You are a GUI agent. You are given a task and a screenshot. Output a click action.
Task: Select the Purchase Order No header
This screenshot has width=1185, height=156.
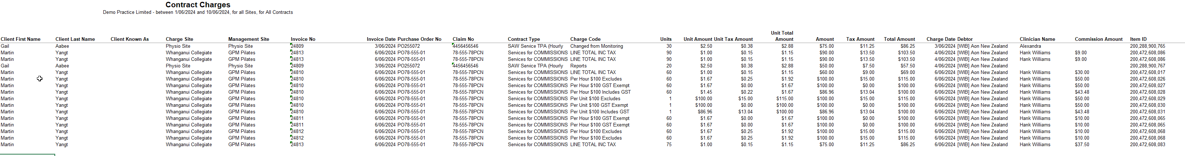(x=419, y=39)
